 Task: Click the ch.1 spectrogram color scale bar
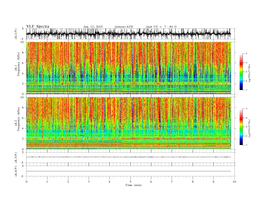pos(241,72)
